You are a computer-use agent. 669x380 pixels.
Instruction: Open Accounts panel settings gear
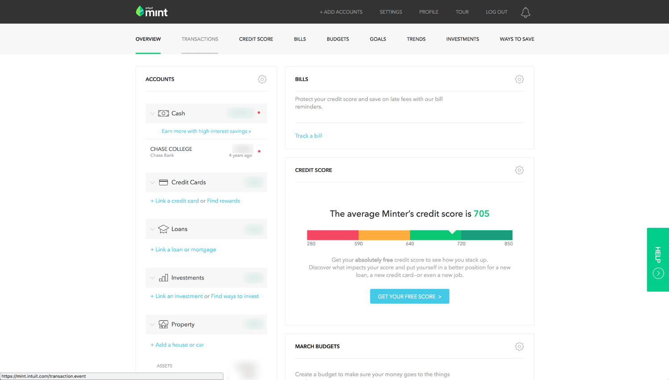pos(262,79)
